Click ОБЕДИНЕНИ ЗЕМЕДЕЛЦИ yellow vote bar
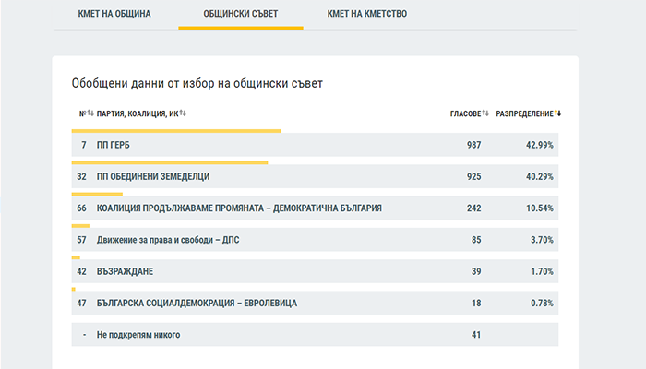The height and width of the screenshot is (369, 646). [170, 162]
